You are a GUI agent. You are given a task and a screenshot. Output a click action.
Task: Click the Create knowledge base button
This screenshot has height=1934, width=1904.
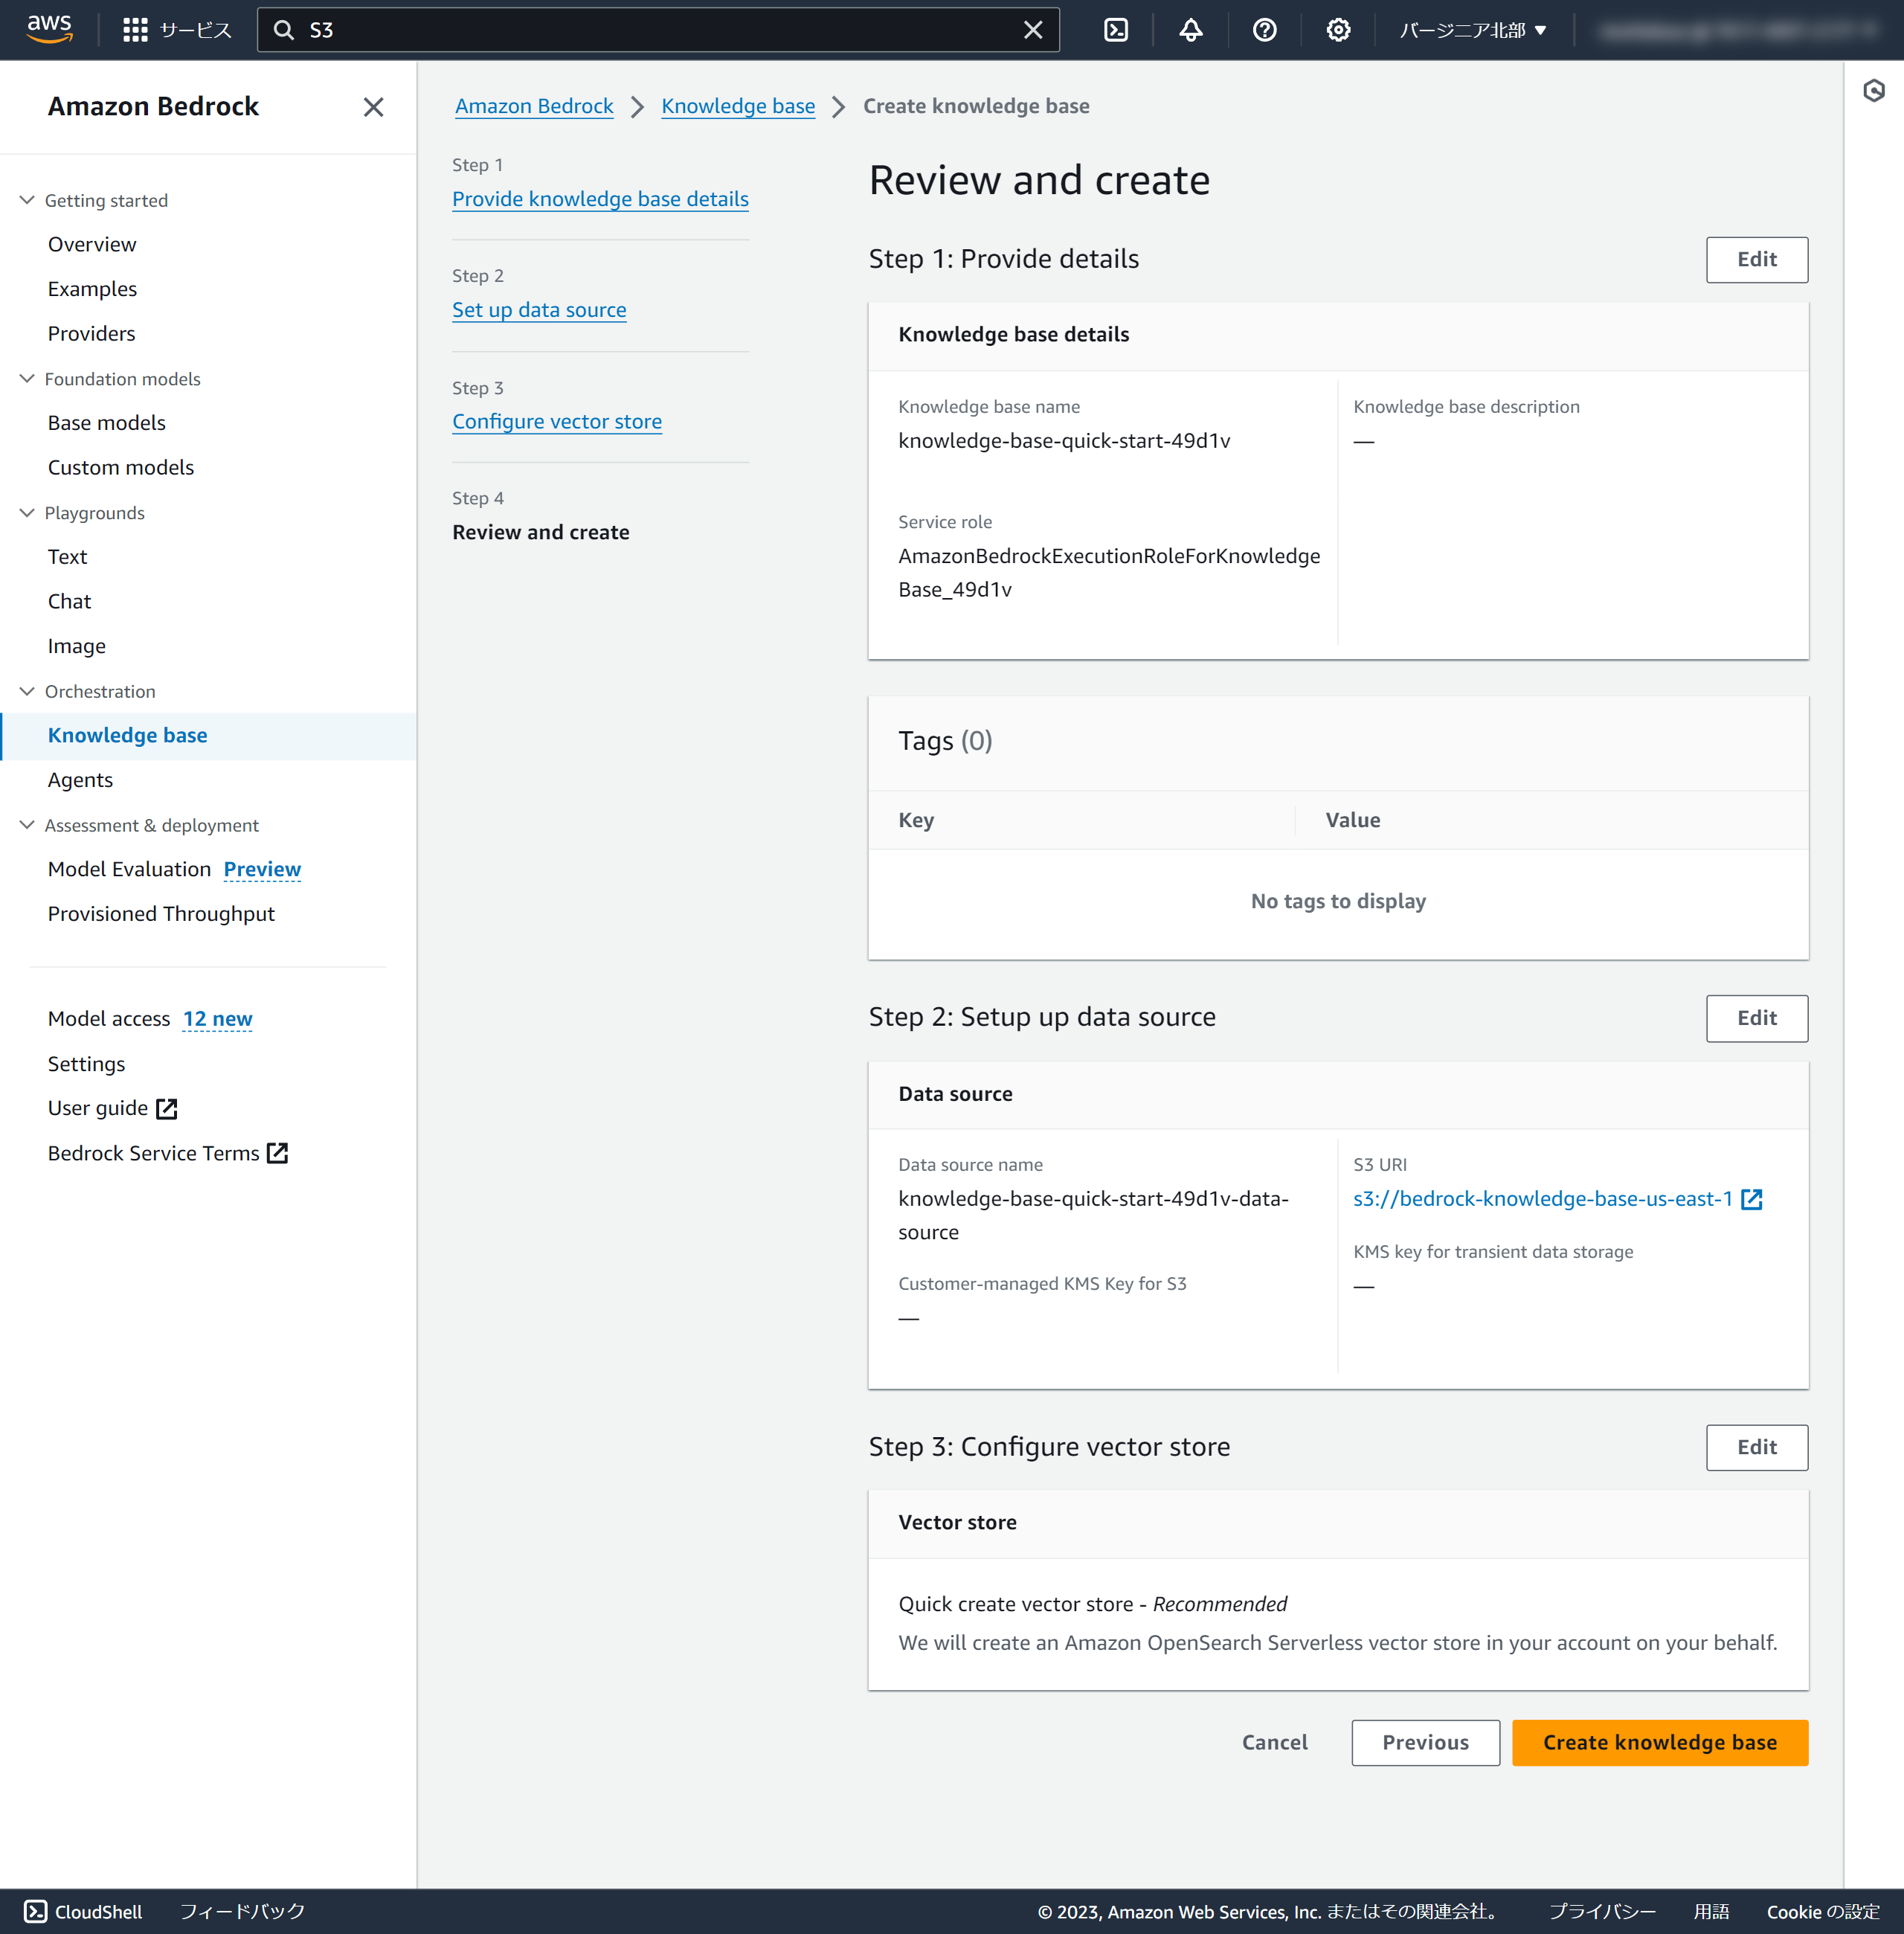point(1659,1742)
